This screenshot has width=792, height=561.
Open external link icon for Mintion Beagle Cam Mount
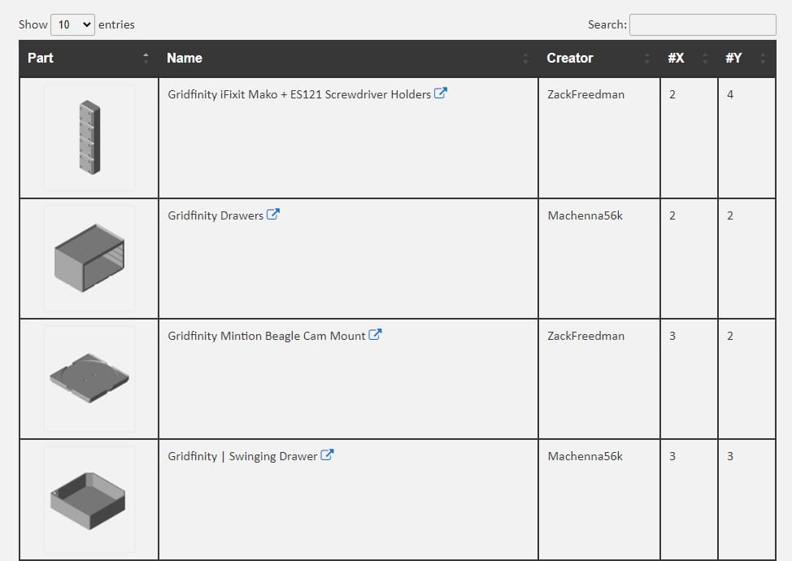pos(375,335)
